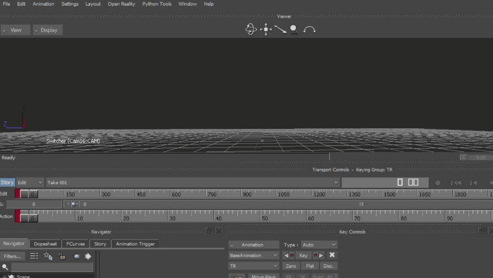Click the transport Record button
Image resolution: width=493 pixels, height=278 pixels.
pyautogui.click(x=438, y=183)
